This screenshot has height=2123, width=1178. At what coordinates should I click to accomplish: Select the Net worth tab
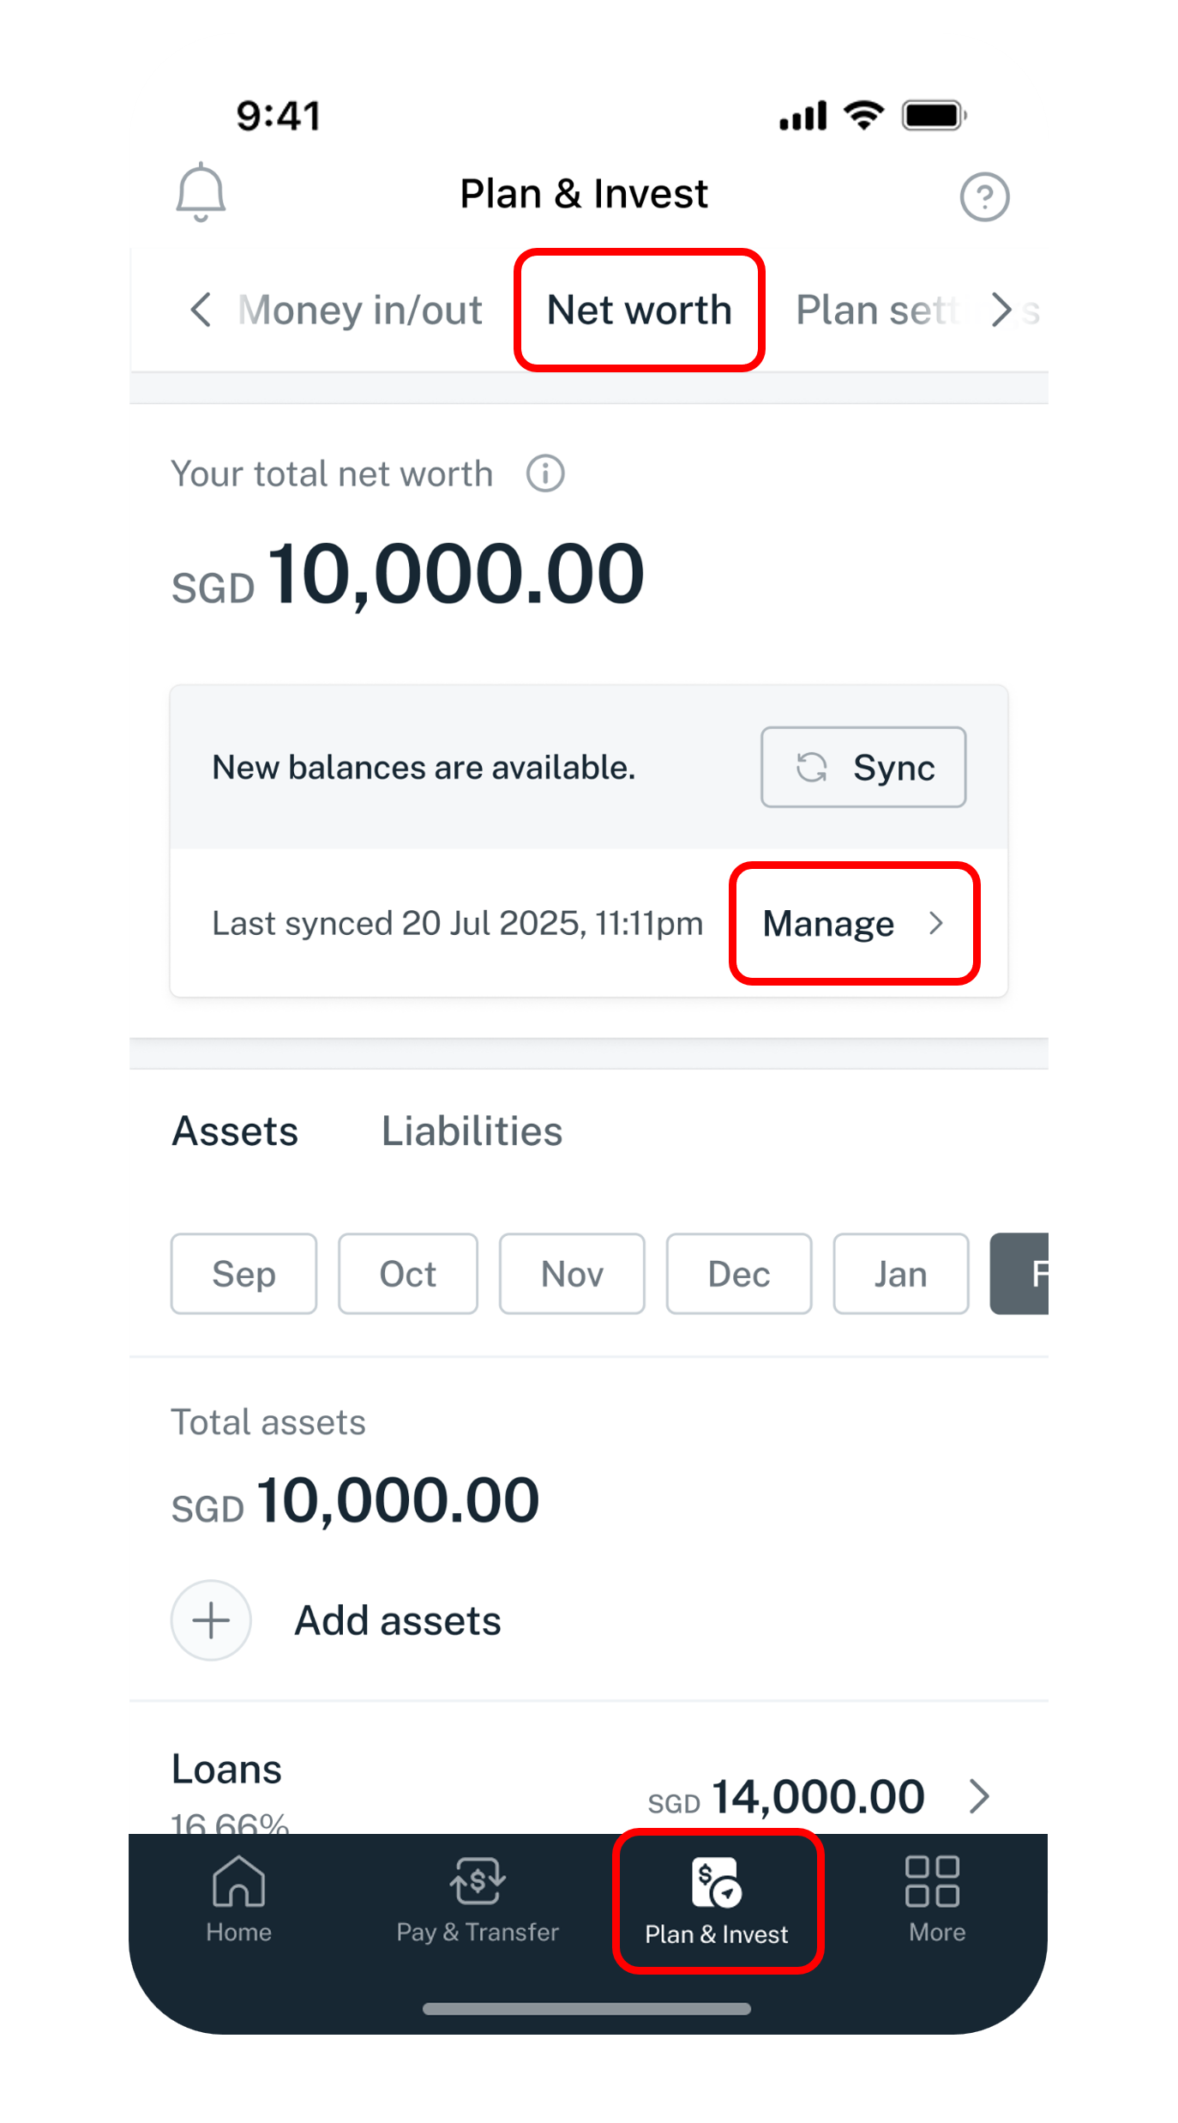click(x=640, y=310)
